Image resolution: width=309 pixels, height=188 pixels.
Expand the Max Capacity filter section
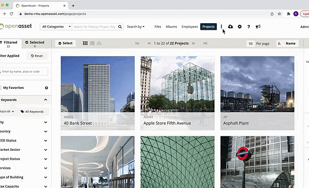pyautogui.click(x=46, y=186)
